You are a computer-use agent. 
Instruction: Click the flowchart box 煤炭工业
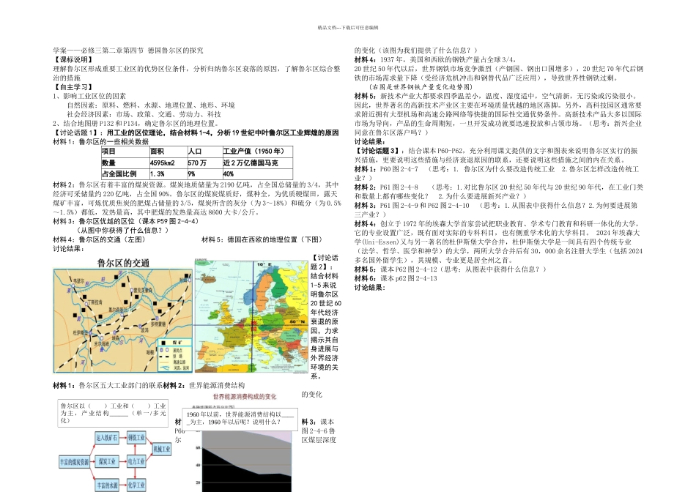[x=106, y=462]
